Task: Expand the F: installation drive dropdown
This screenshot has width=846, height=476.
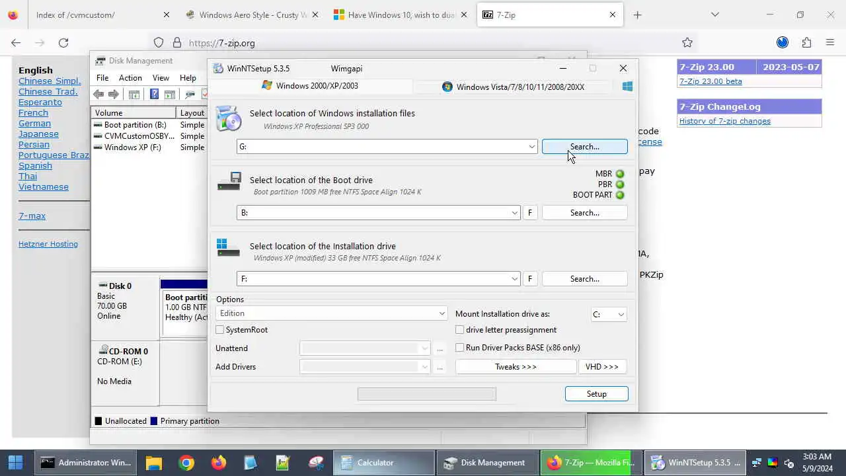Action: click(515, 279)
